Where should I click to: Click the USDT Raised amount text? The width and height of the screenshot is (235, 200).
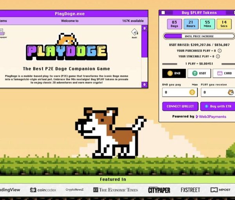click(x=199, y=45)
